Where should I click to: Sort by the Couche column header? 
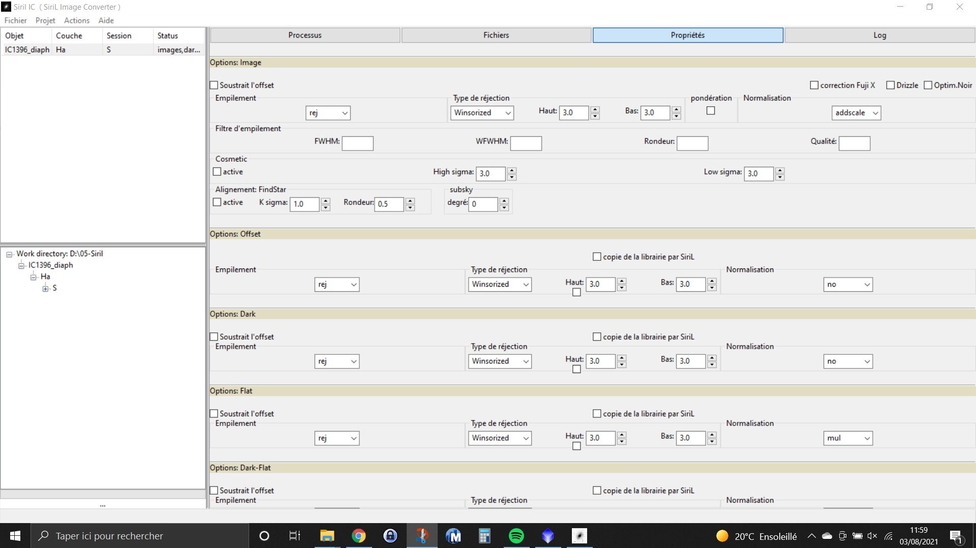77,36
